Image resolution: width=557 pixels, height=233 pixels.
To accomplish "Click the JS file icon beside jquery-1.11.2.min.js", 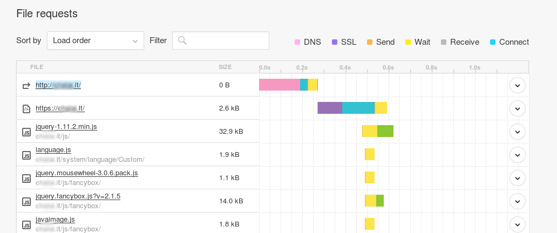I will coord(26,132).
